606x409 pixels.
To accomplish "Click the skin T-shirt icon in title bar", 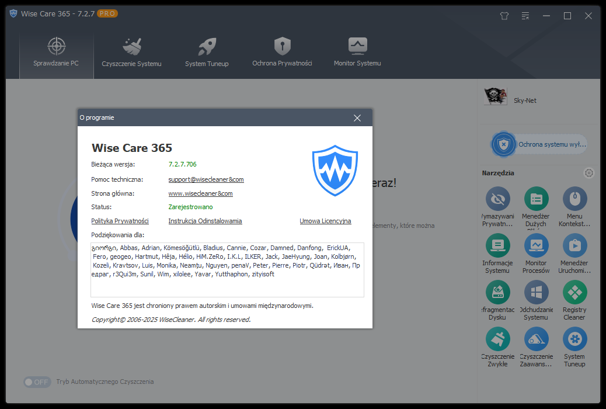I will pyautogui.click(x=504, y=16).
